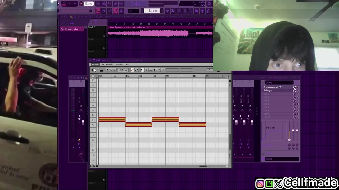Open the Melodyne plugin window menu arrow
Image resolution: width=339 pixels, height=190 pixels.
[x=91, y=60]
